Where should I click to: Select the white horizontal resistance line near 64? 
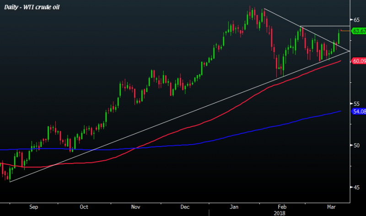pyautogui.click(x=325, y=26)
